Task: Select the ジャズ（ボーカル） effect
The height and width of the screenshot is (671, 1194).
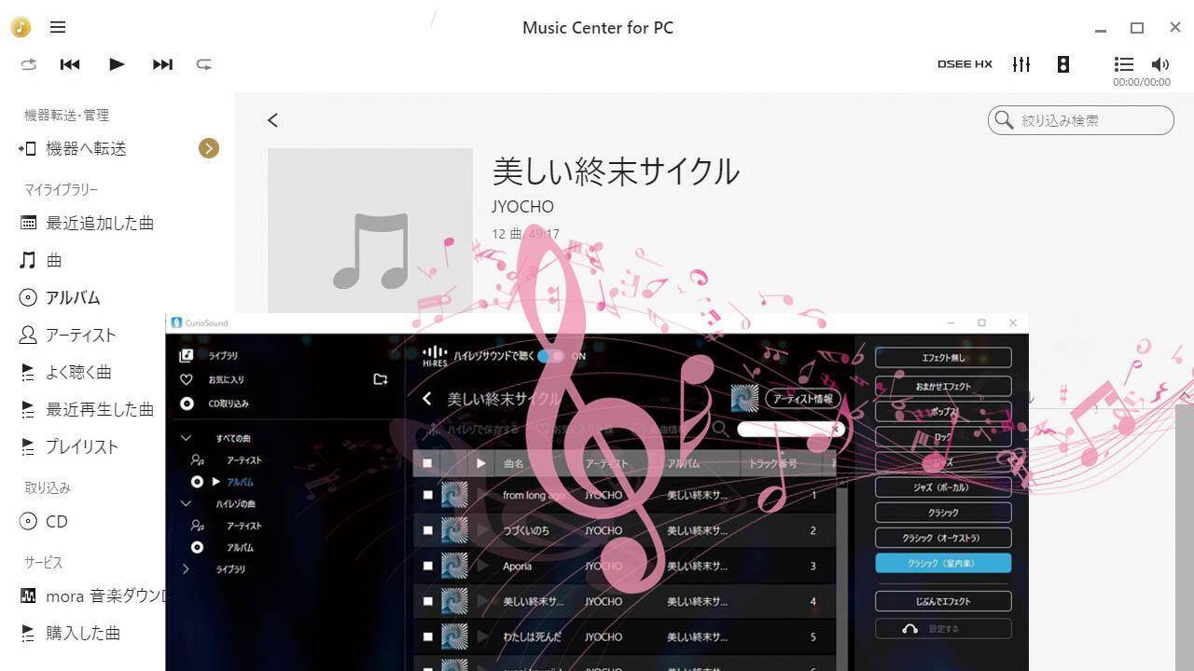Action: [x=943, y=487]
